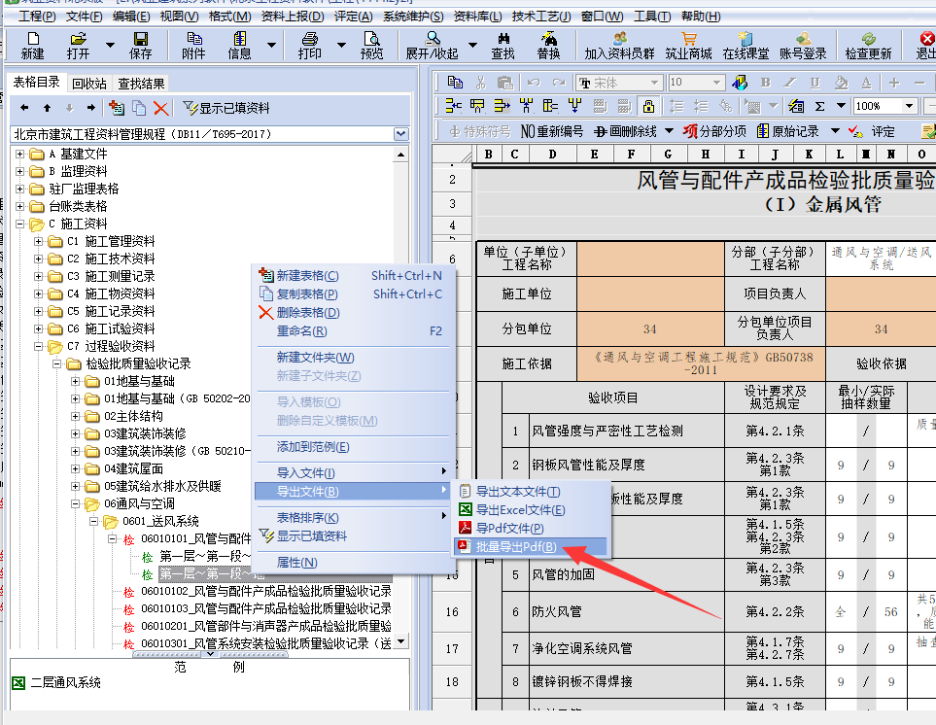The image size is (936, 725).
Task: Click the 分部分项 tool
Action: pyautogui.click(x=714, y=131)
